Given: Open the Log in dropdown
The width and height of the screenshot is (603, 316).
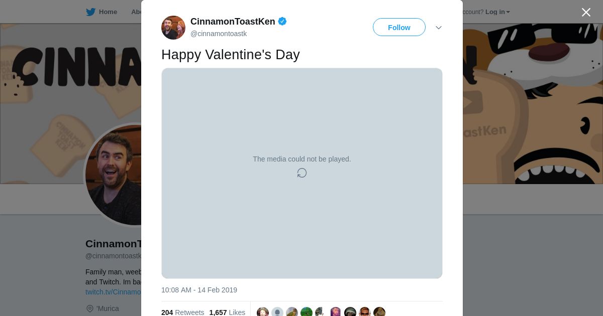Looking at the screenshot, I should click(x=497, y=12).
